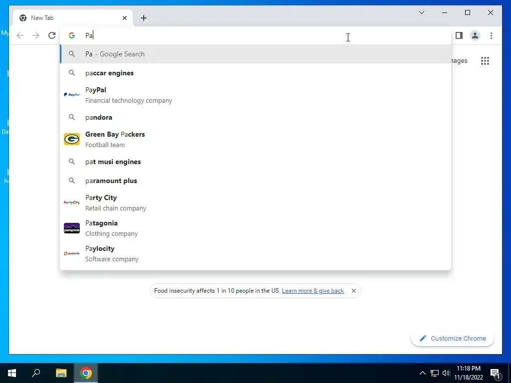Open the volume control tray icon
Screen dimensions: 511x383
(x=446, y=373)
